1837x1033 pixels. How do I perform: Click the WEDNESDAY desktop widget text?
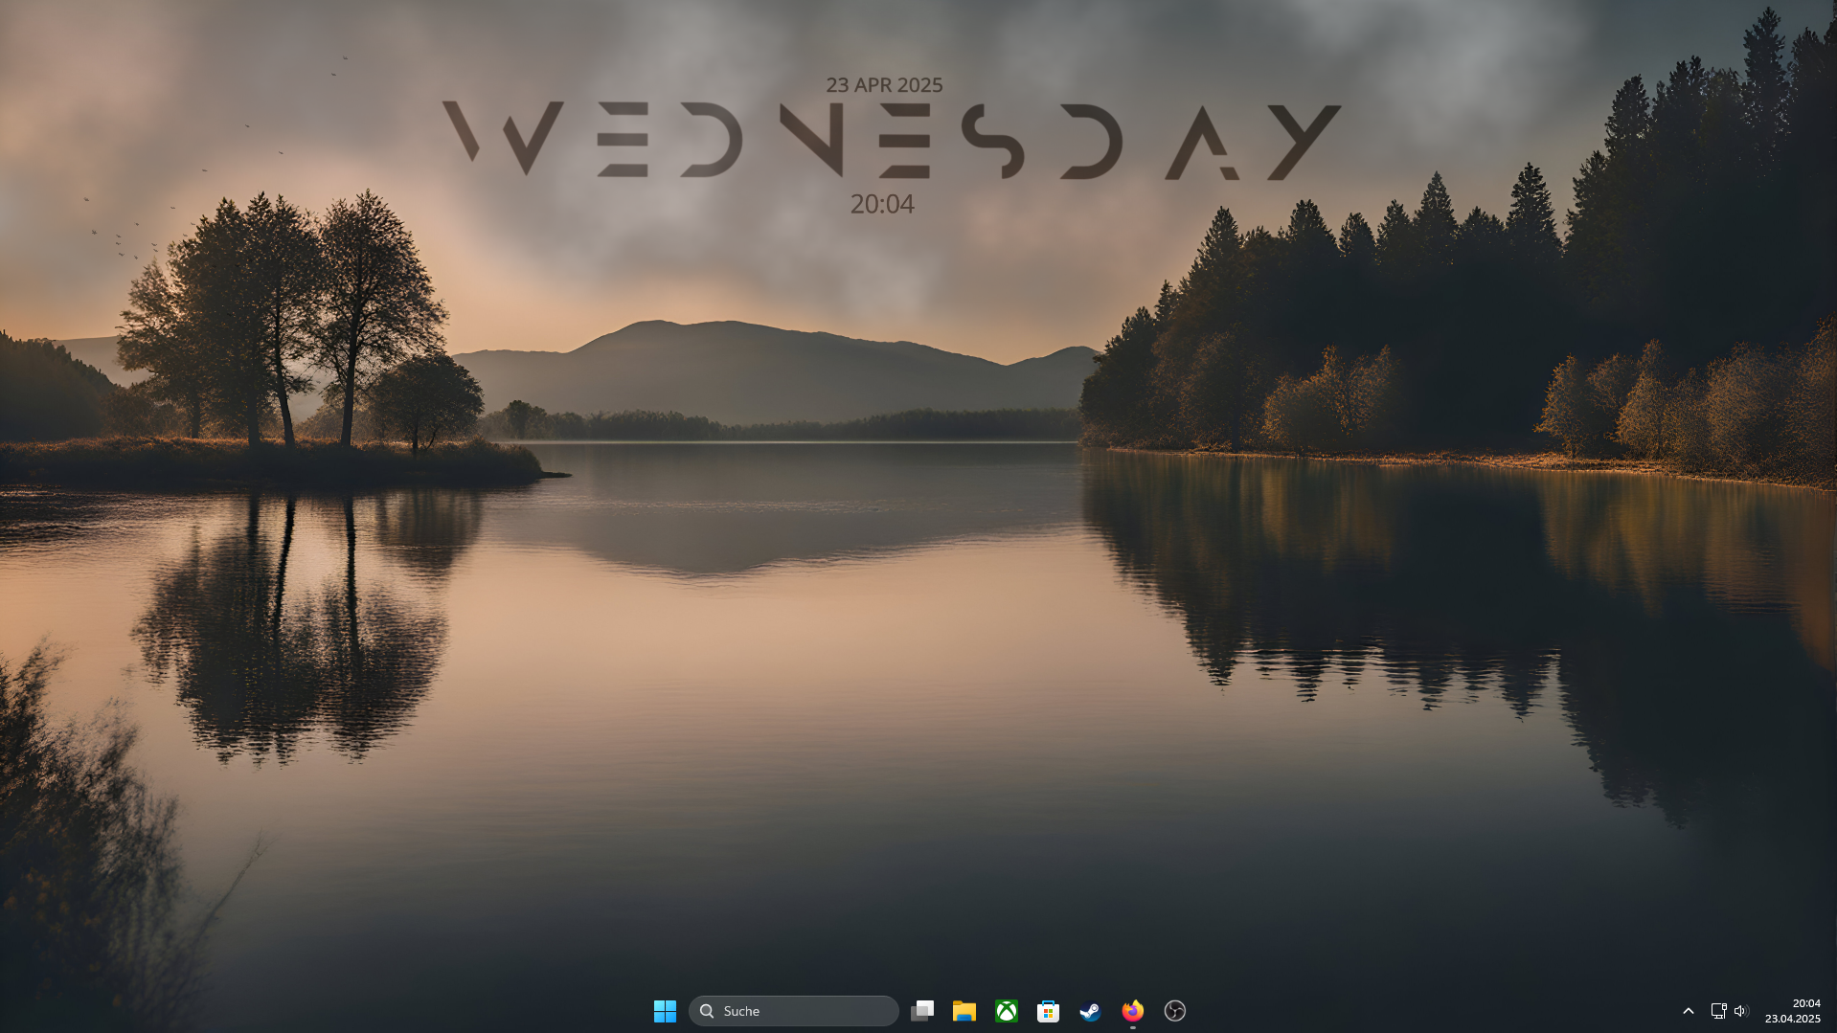pyautogui.click(x=892, y=141)
